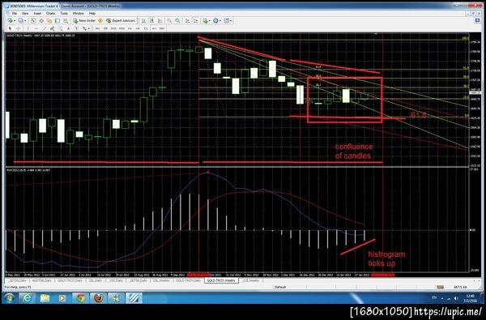Screen dimensions: 486x320
Task: Switch to D1 timeframe
Action: pyautogui.click(x=146, y=28)
